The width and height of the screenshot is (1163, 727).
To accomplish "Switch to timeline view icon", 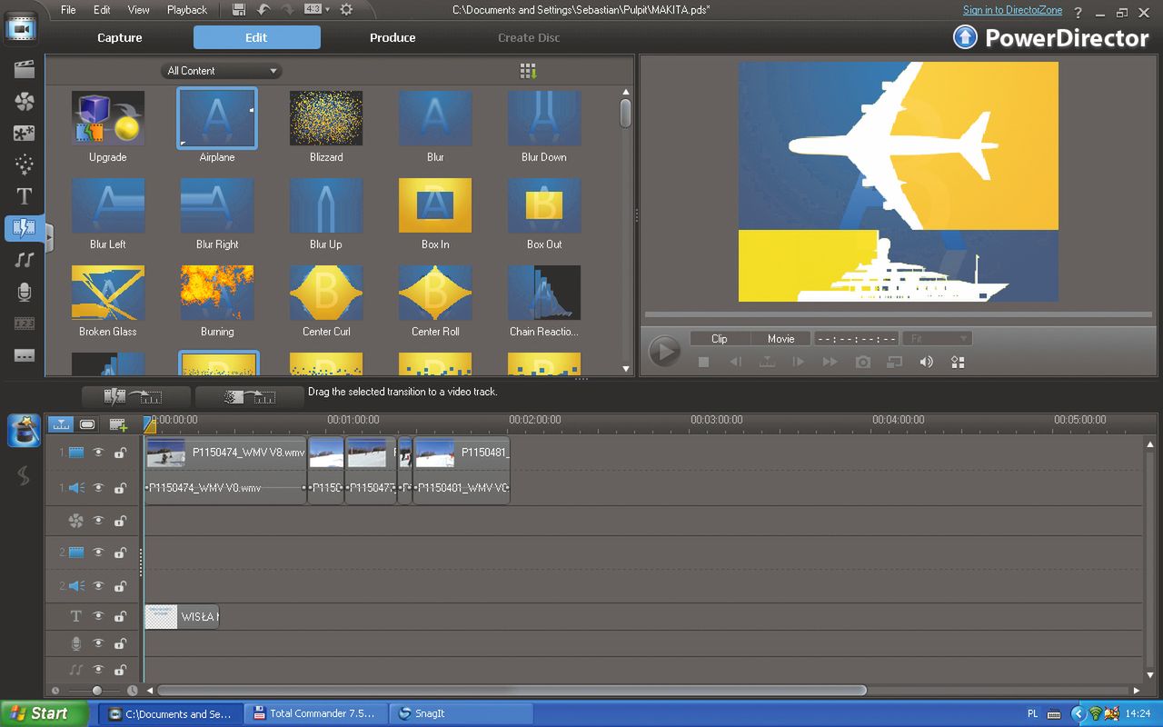I will point(61,424).
